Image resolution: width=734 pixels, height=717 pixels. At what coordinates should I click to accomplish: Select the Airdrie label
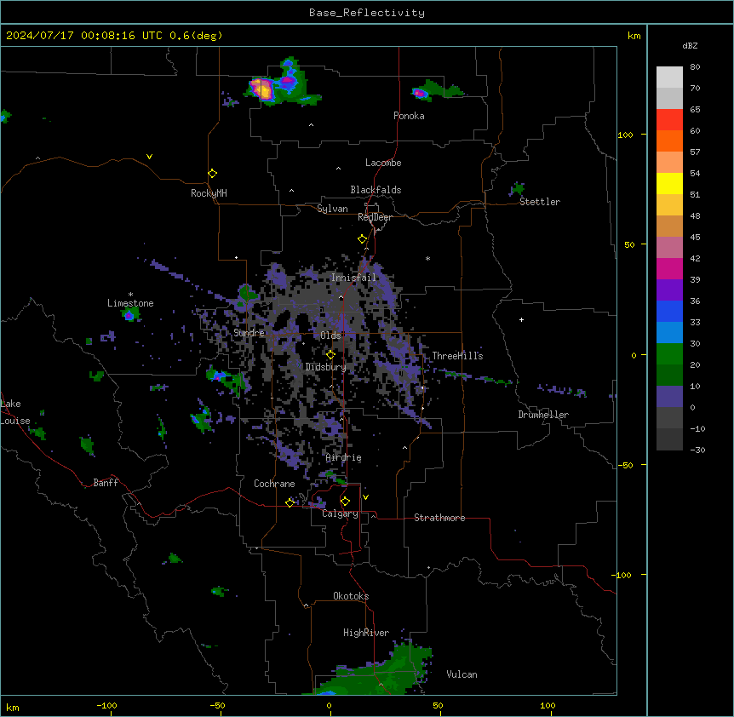point(343,458)
